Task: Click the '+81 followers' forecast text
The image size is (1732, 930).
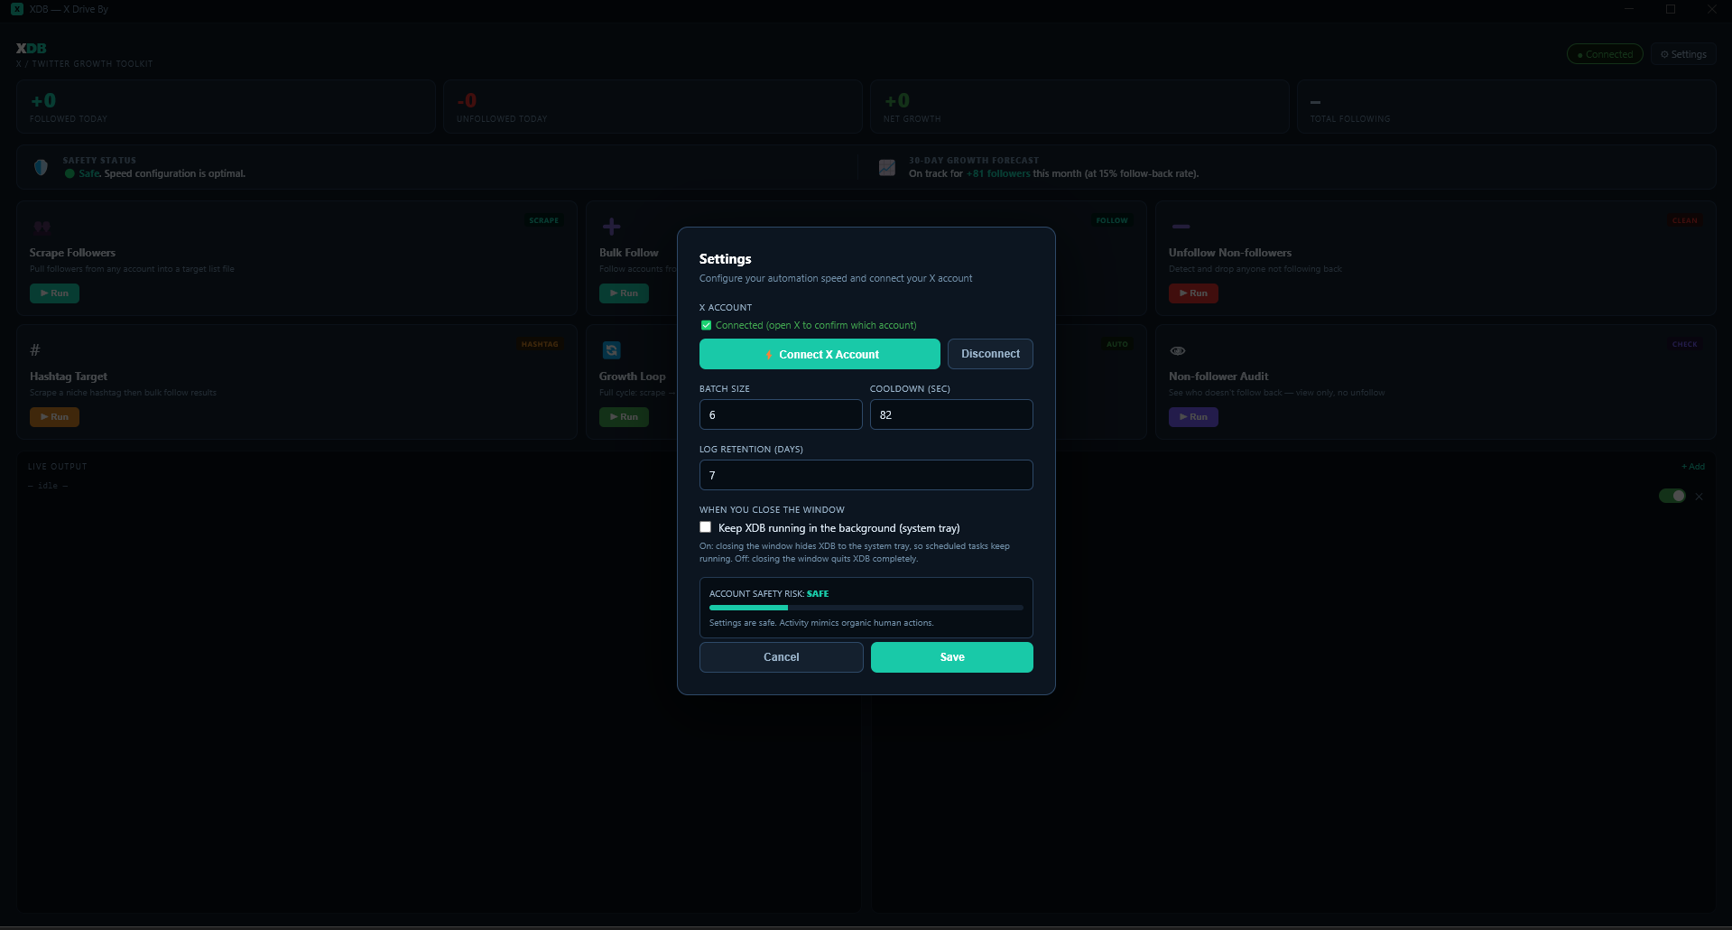Action: click(x=998, y=173)
